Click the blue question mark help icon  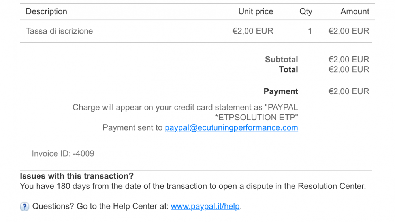(24, 207)
